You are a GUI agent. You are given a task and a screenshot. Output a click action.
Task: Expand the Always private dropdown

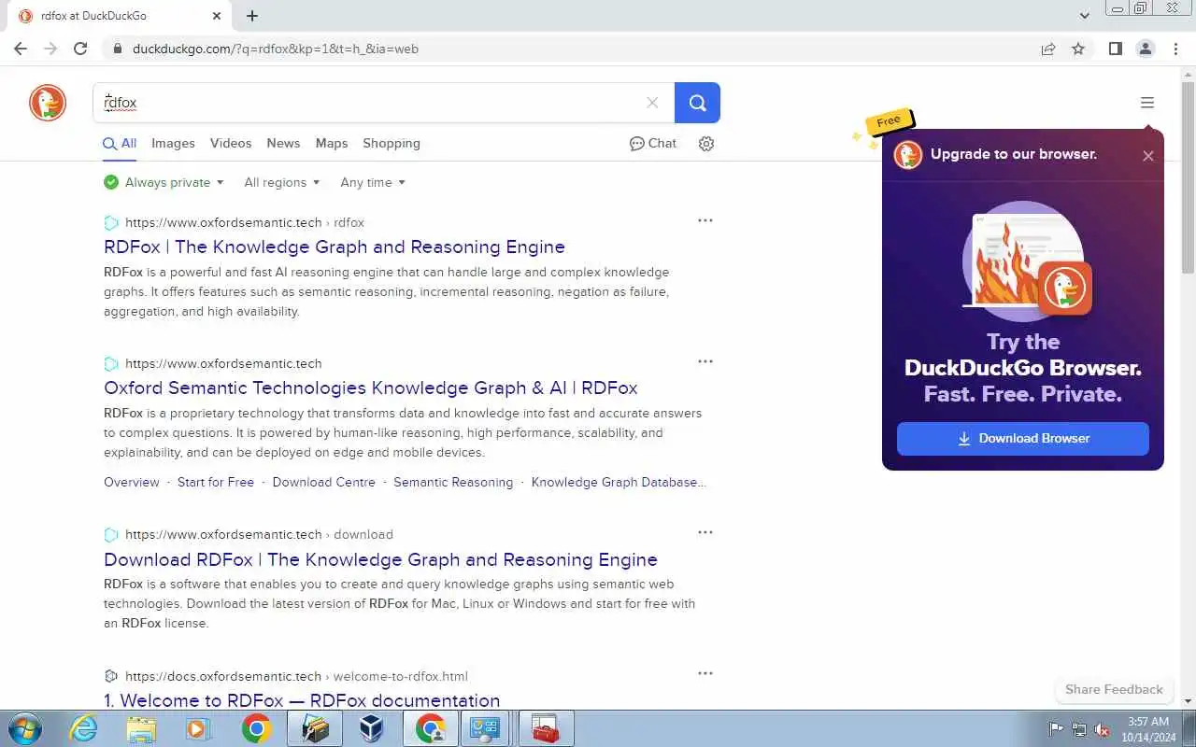pos(164,182)
